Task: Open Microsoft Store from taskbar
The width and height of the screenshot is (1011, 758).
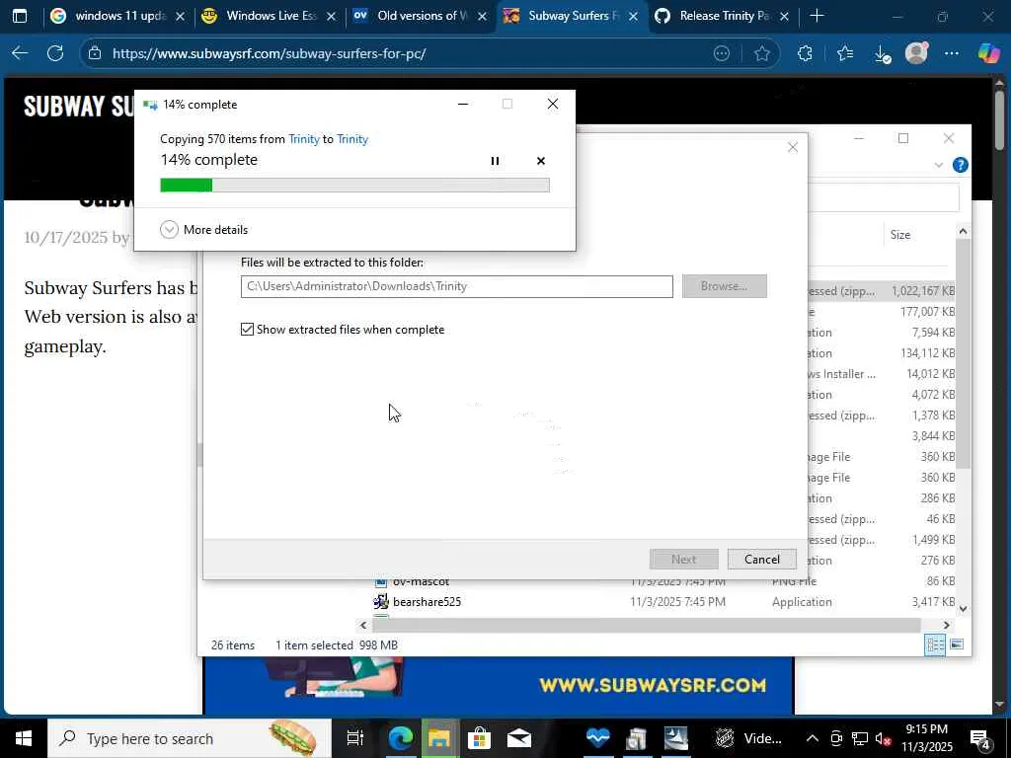Action: tap(479, 738)
